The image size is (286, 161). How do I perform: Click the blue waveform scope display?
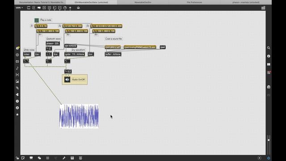[x=79, y=116]
